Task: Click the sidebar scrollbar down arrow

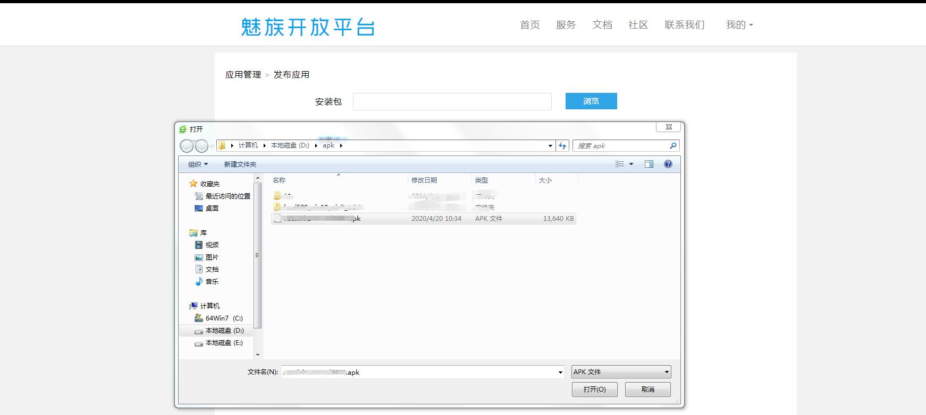Action: [x=258, y=355]
